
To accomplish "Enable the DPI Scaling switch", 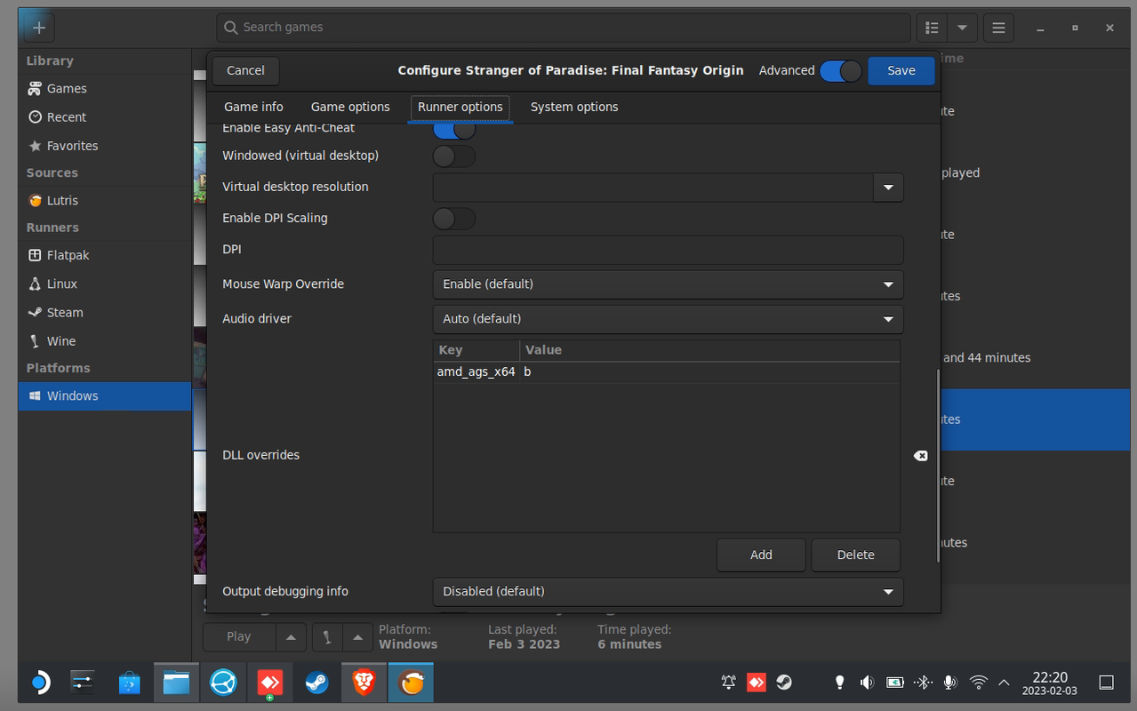I will (x=454, y=219).
